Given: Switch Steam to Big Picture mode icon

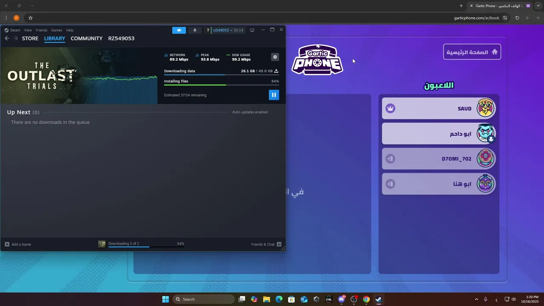Looking at the screenshot, I should [x=252, y=30].
